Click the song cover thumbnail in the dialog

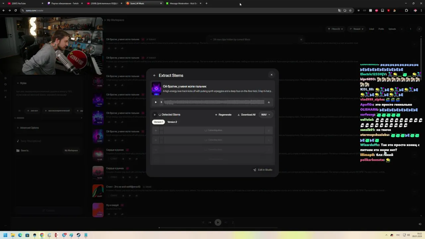pyautogui.click(x=156, y=89)
